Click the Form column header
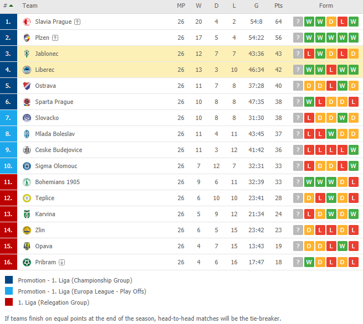 tap(326, 6)
